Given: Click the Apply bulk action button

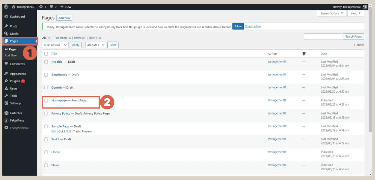Looking at the screenshot, I should point(76,45).
